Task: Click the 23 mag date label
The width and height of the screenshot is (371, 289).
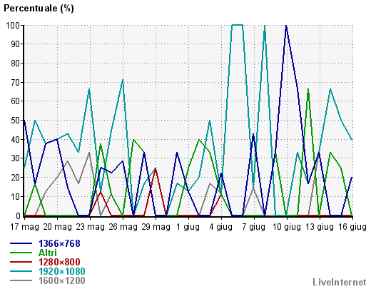Action: point(90,227)
